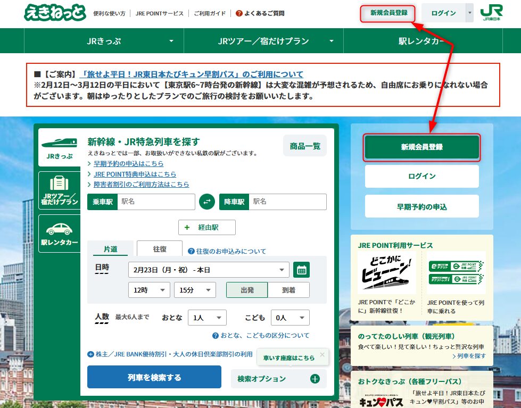Click the green 新規会員登録 button

pyautogui.click(x=421, y=147)
